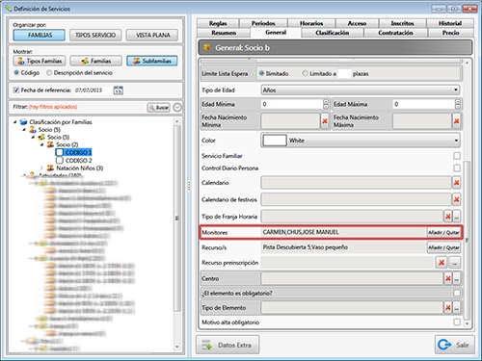Increase Edad Máxima with spinner
Image resolution: width=482 pixels, height=361 pixels.
(x=458, y=101)
